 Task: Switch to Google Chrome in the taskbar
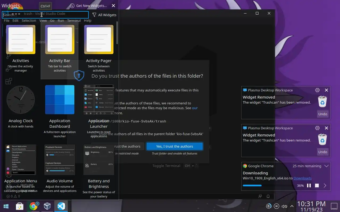(x=33, y=206)
